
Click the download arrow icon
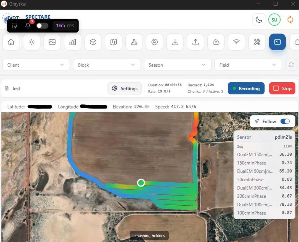point(175,42)
